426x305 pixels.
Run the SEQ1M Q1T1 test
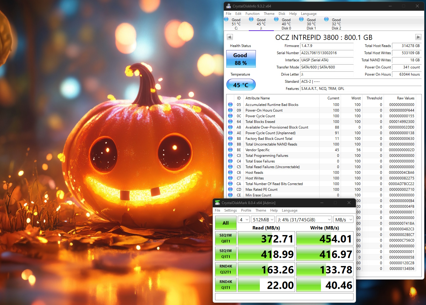point(226,254)
